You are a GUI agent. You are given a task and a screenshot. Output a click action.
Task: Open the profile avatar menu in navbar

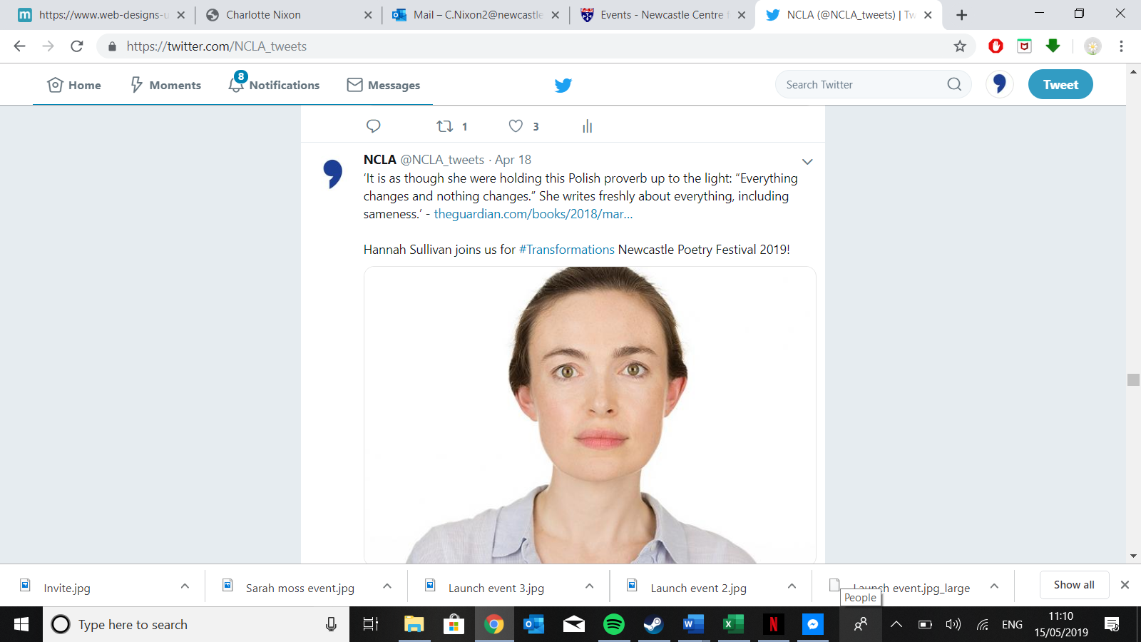point(999,84)
